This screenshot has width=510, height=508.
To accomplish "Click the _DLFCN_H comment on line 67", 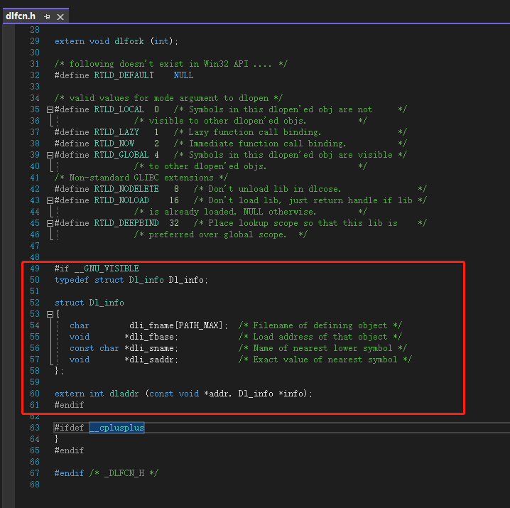I will pyautogui.click(x=124, y=473).
